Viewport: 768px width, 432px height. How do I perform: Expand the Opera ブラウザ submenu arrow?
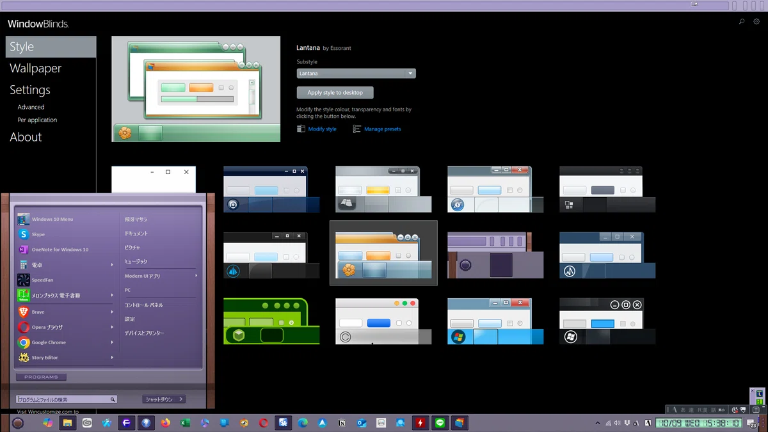pyautogui.click(x=112, y=327)
